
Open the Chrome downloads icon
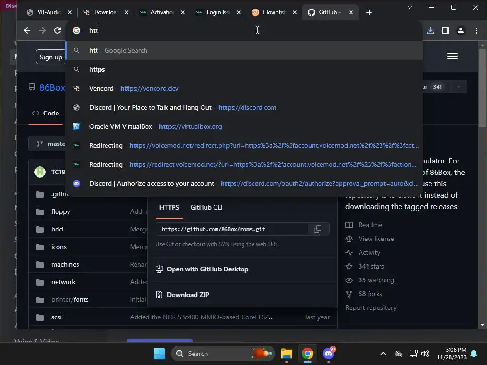tap(430, 30)
